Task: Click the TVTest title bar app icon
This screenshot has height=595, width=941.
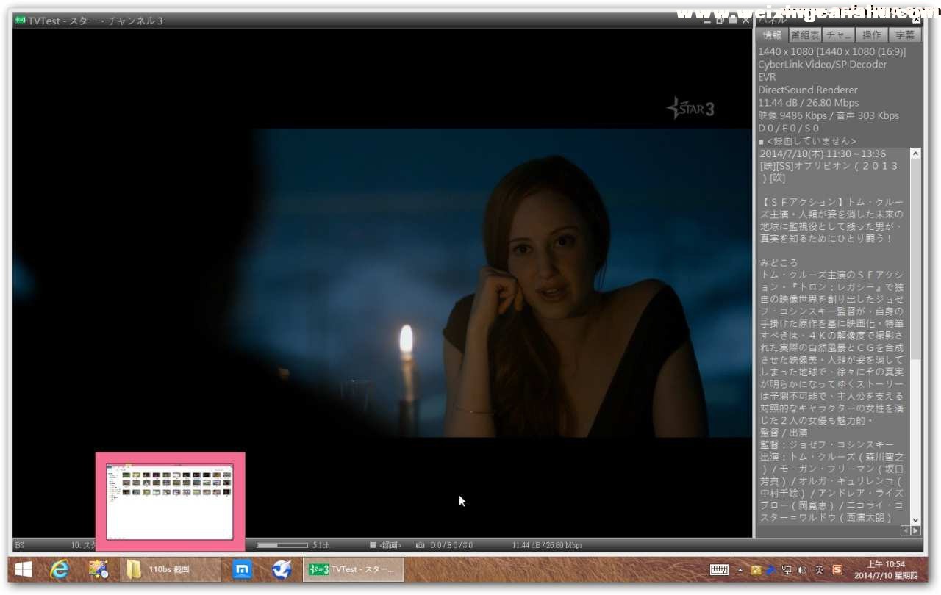Action: pyautogui.click(x=20, y=21)
